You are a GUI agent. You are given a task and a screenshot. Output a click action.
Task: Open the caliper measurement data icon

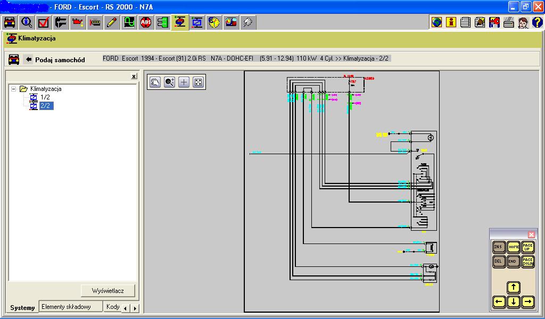[61, 22]
